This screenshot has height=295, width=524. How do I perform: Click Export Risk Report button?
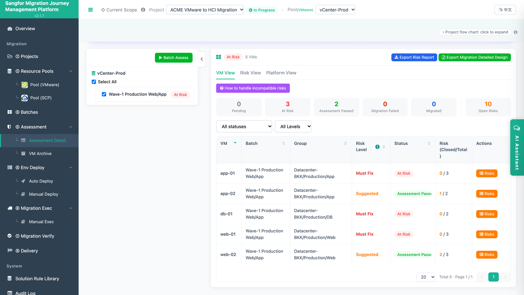point(414,57)
